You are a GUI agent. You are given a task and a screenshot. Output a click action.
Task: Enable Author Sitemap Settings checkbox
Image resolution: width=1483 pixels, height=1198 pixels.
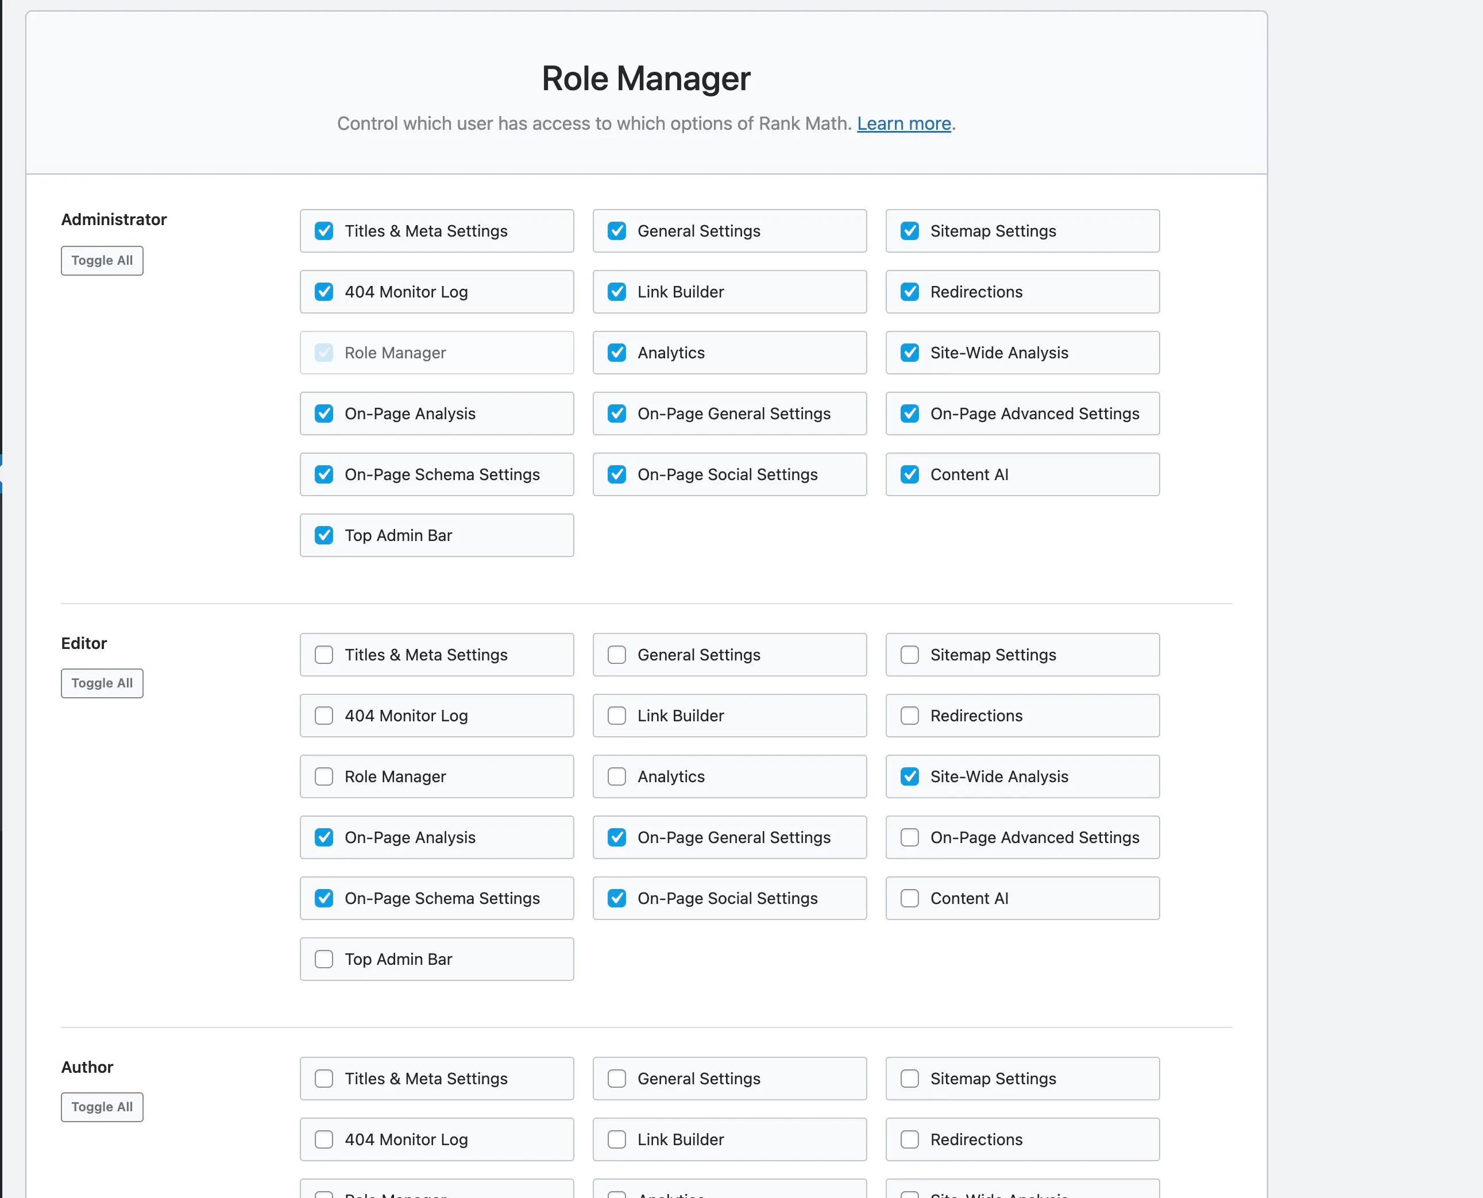pyautogui.click(x=910, y=1079)
